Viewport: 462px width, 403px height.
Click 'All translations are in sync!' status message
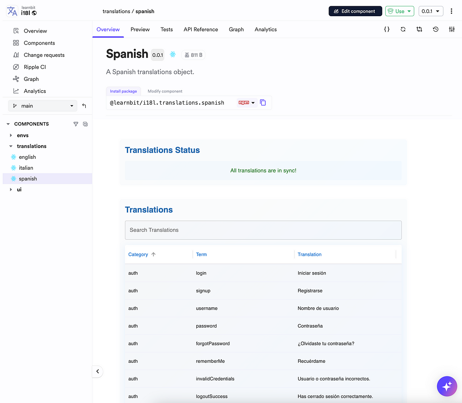263,171
